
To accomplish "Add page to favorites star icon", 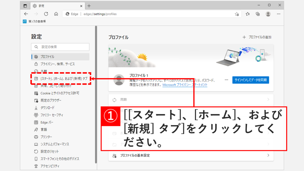I will [x=237, y=14].
